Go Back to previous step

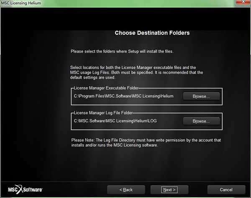click(126, 190)
